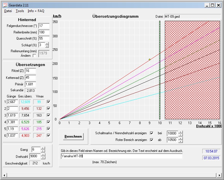Decrease Schlupf value with down arrow
This screenshot has width=224, height=180.
47,46
